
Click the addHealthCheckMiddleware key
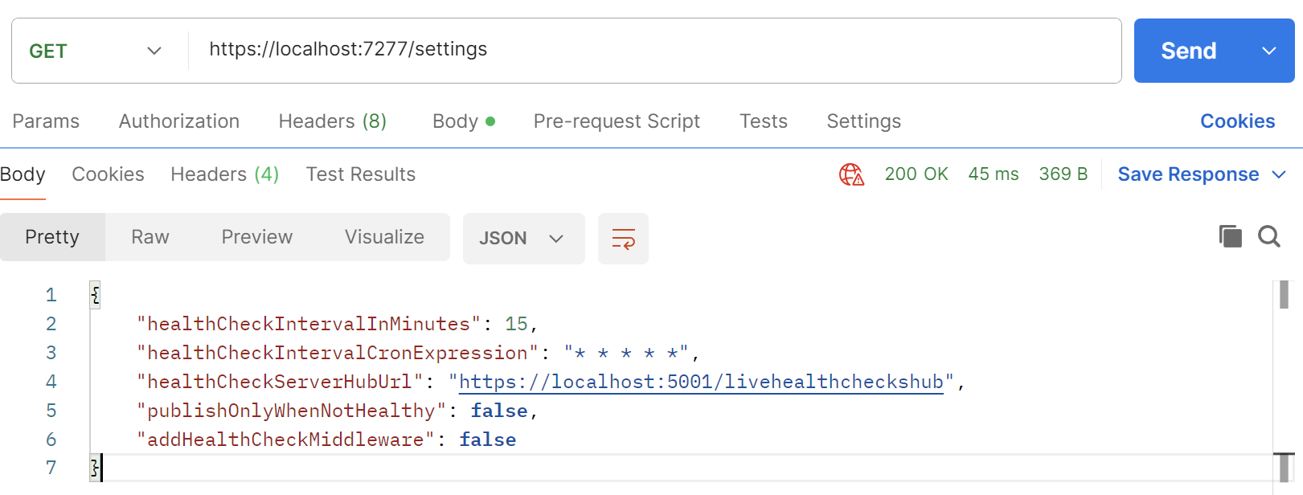click(285, 440)
